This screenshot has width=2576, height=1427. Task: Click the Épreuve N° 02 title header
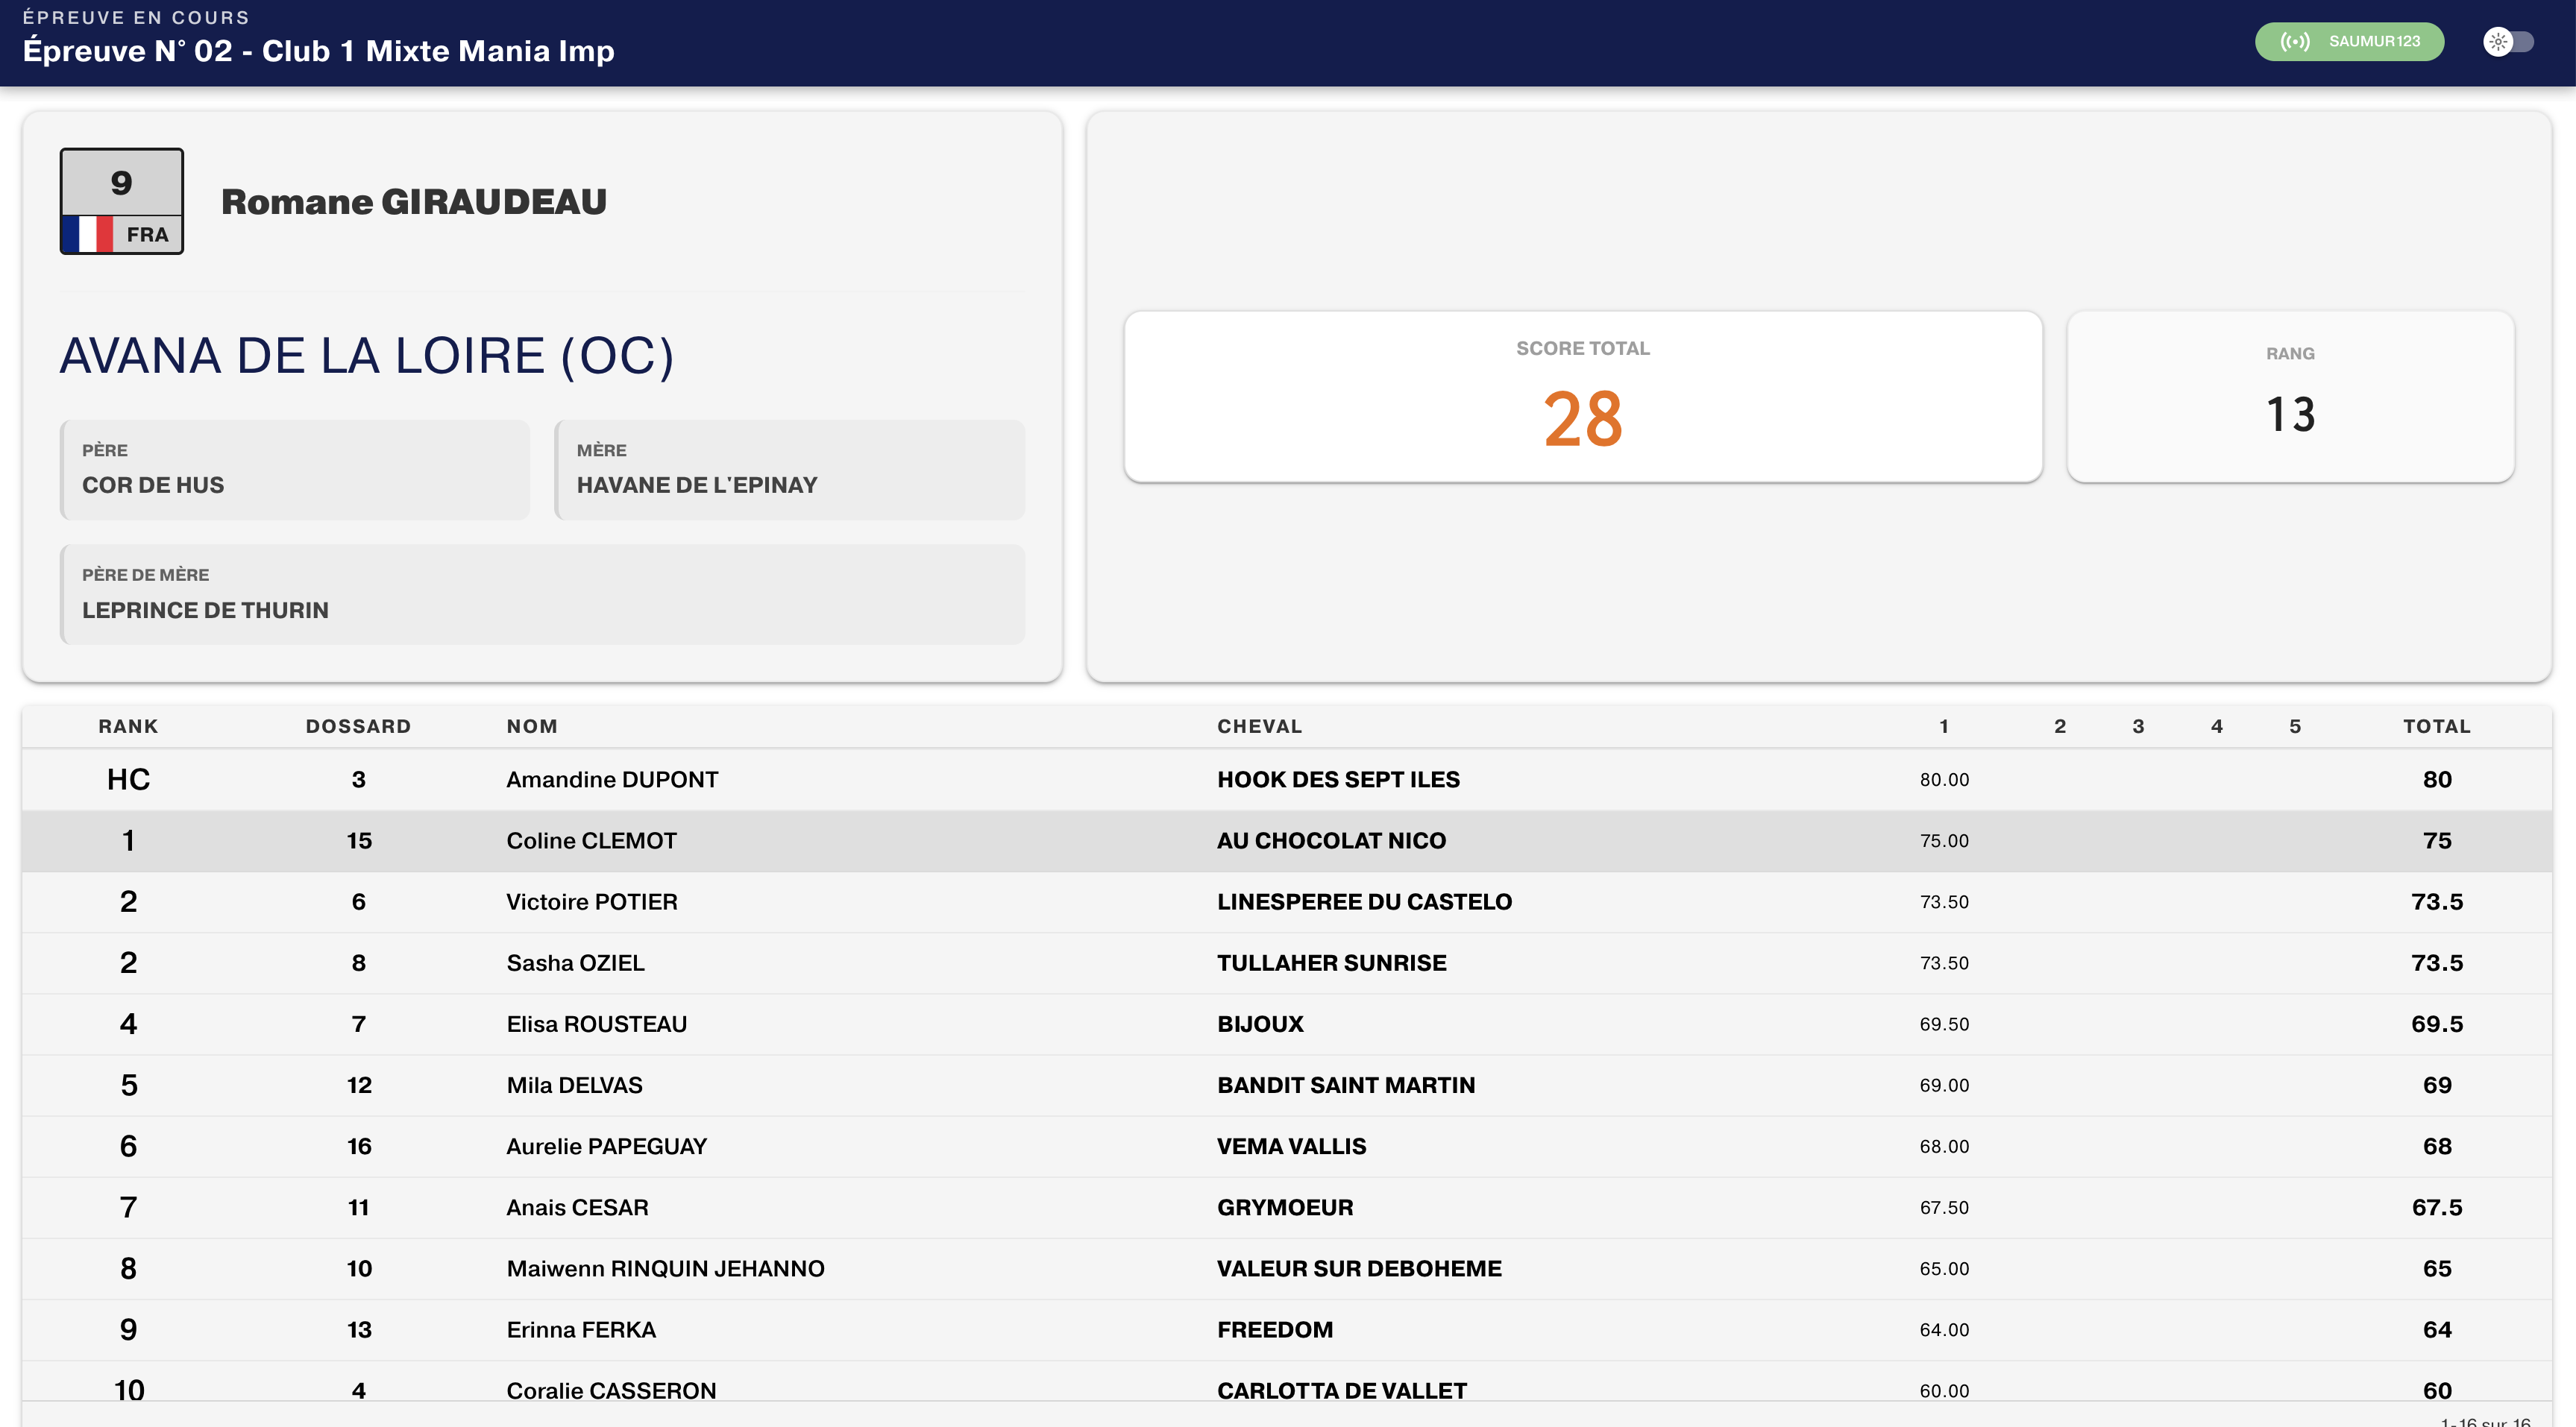tap(318, 51)
